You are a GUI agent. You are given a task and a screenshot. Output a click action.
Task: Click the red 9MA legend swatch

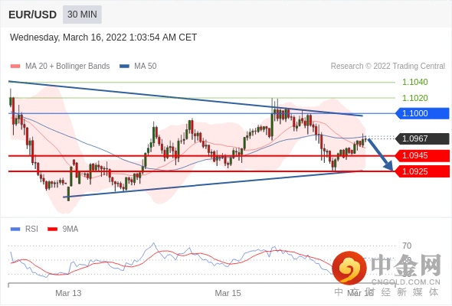pyautogui.click(x=52, y=229)
